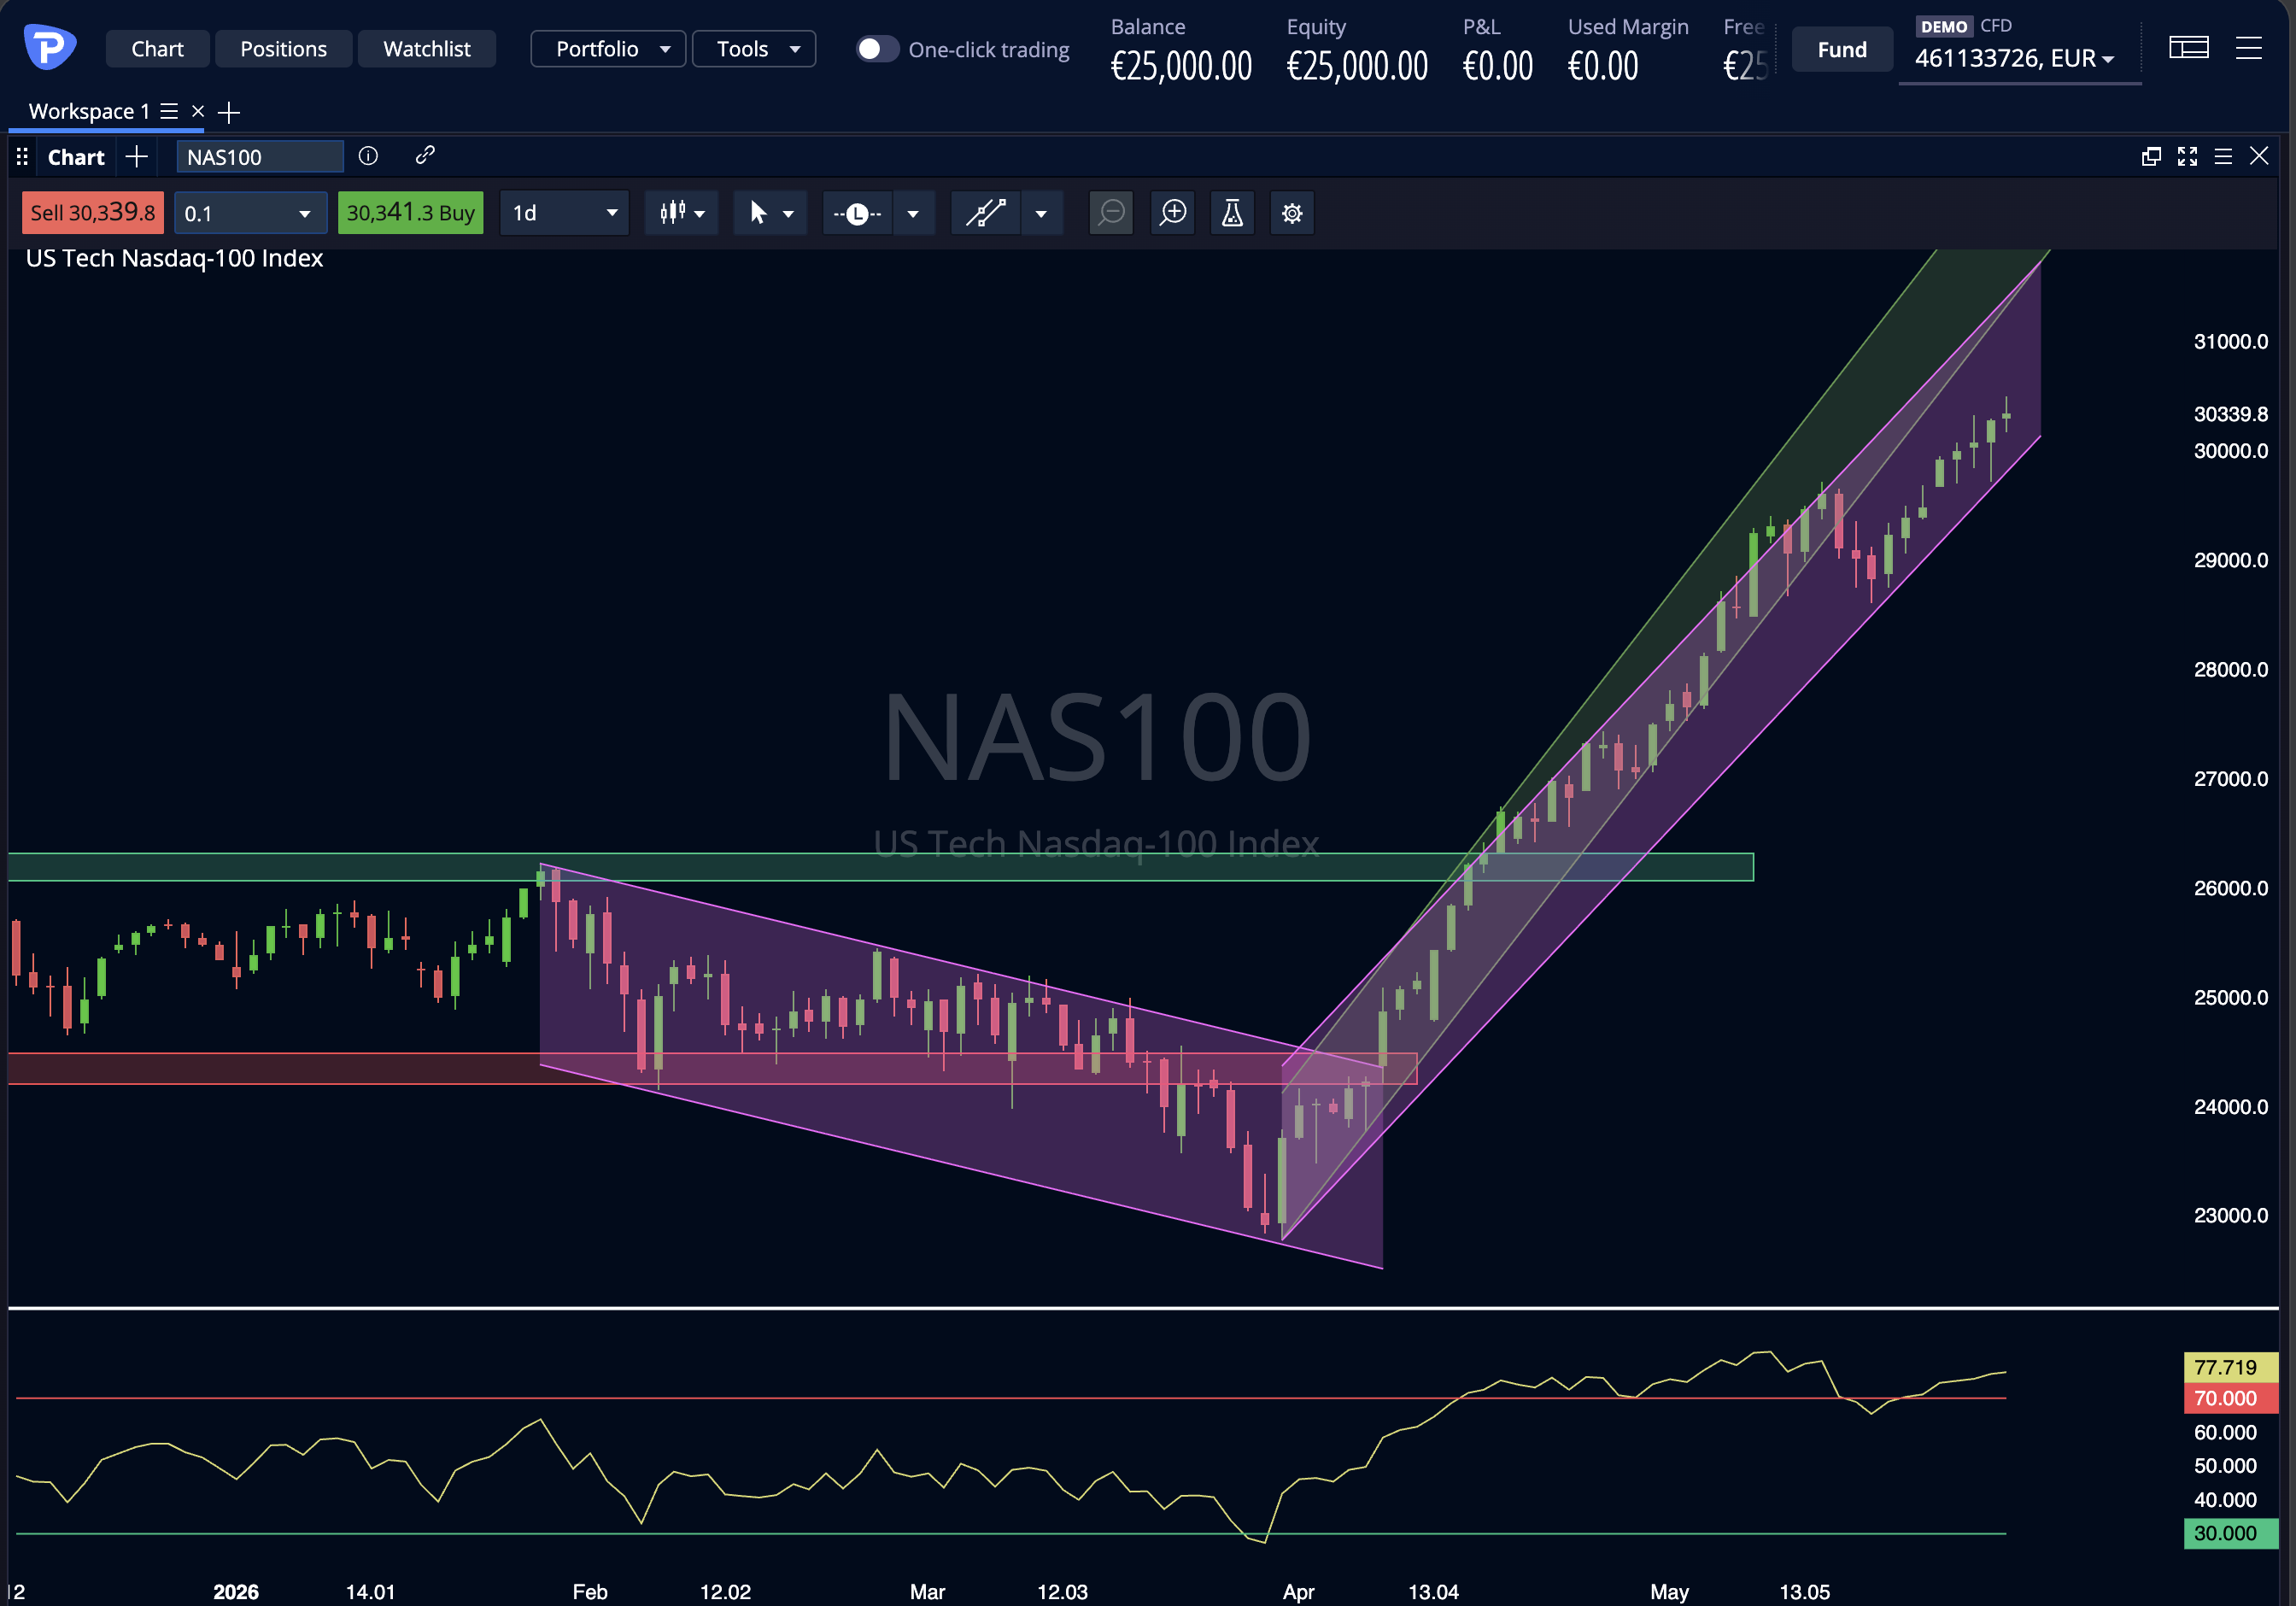Click the Chart panel tab label
This screenshot has height=1606, width=2296.
pos(76,157)
